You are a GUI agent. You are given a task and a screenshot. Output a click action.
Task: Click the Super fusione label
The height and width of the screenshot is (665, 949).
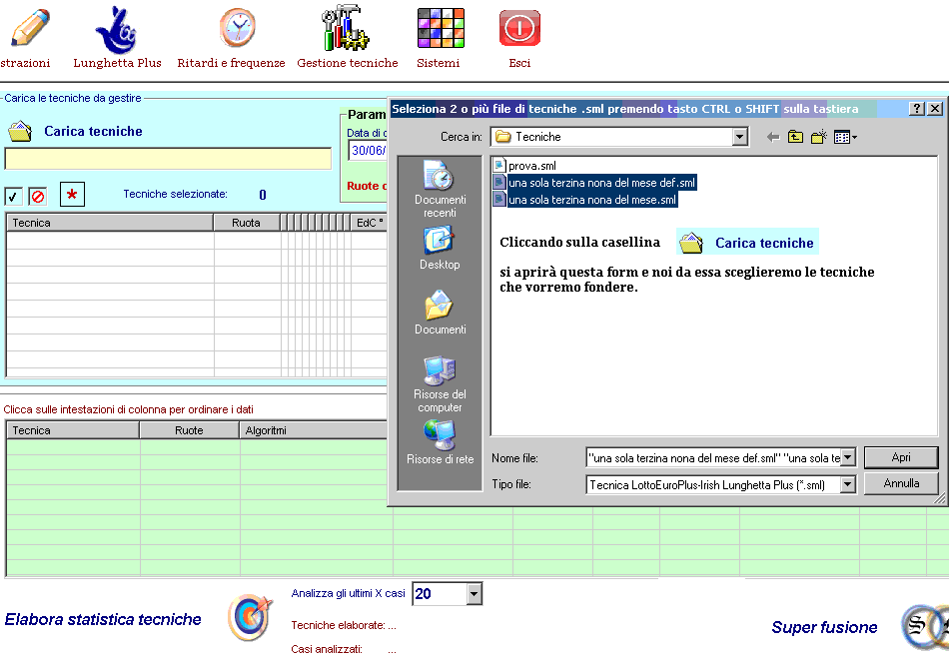pos(824,627)
